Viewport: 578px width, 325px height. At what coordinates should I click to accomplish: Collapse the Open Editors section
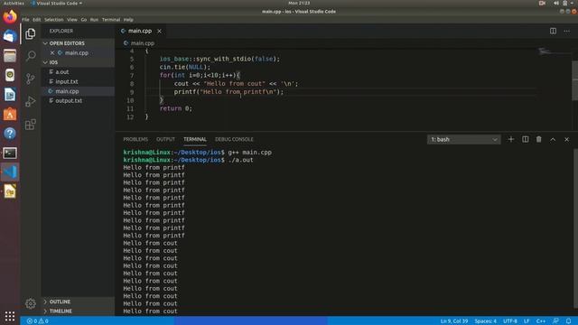tap(78, 43)
